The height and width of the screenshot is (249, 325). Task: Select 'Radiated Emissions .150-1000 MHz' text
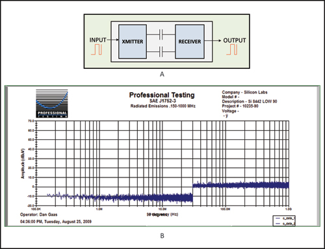163,106
